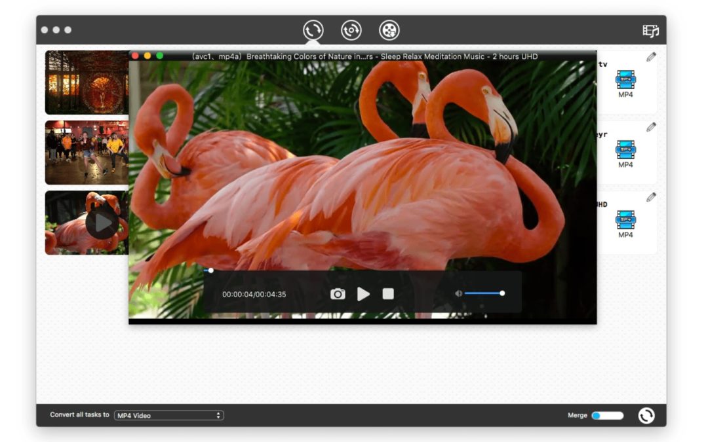Screen dimensions: 708x442
Task: Open the DVD ripper mode
Action: (351, 30)
